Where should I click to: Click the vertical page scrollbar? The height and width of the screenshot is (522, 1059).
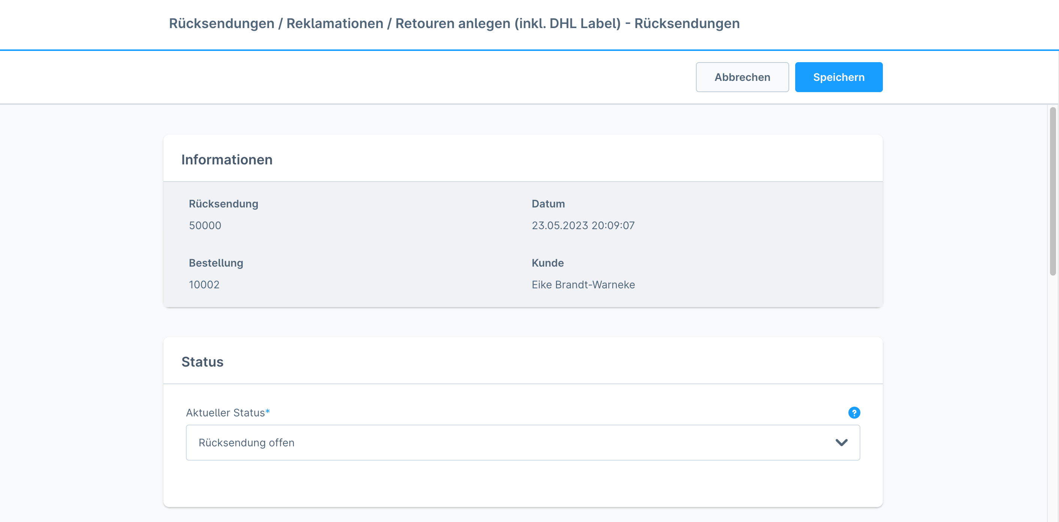click(x=1052, y=191)
